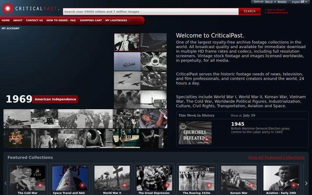Open MY LIGHTBOXES menu item
This screenshot has width=312, height=195.
point(116,20)
